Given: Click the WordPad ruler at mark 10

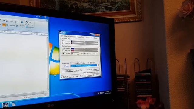Looking at the screenshot, I should 21,33.
